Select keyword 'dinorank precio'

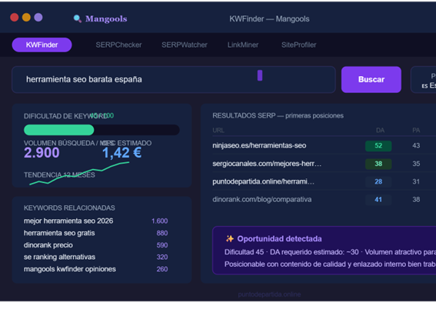[x=48, y=245]
